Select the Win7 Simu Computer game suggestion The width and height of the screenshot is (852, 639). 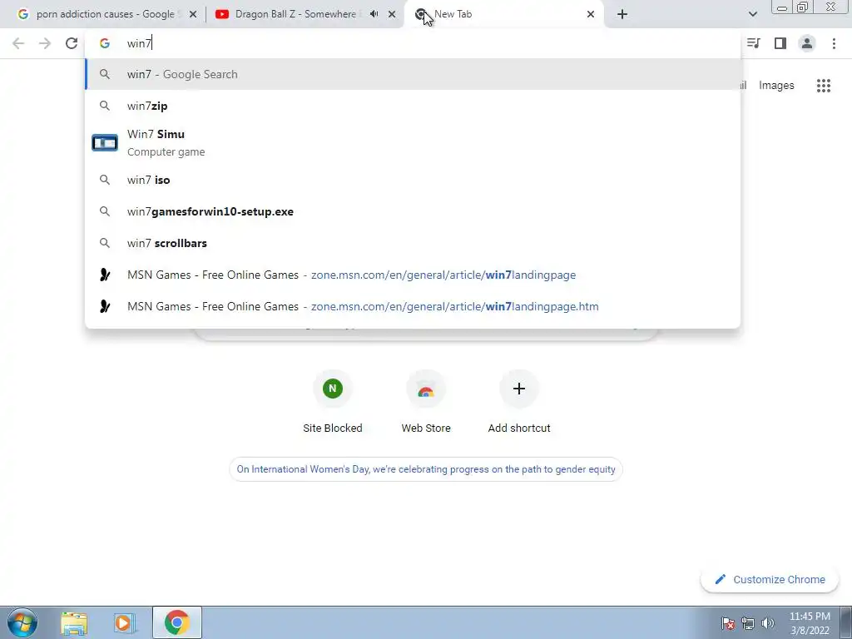[x=413, y=143]
